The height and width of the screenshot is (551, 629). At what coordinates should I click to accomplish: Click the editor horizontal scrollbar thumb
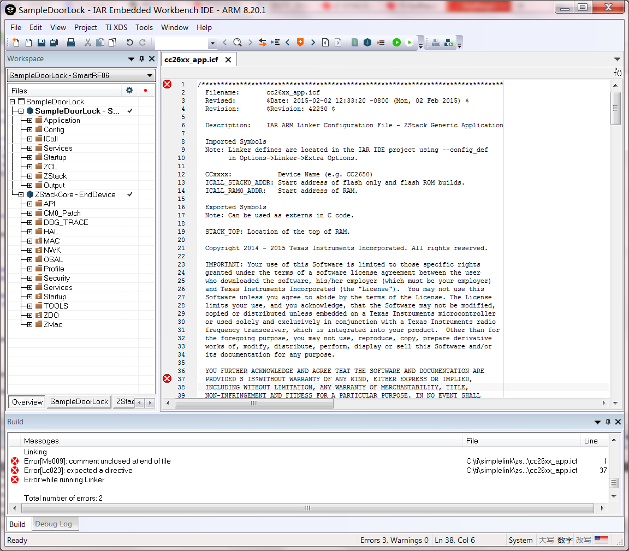pos(254,404)
